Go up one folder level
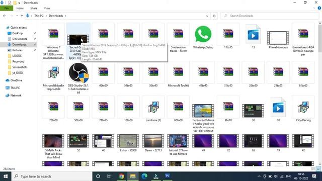The image size is (322, 181). (x=22, y=16)
